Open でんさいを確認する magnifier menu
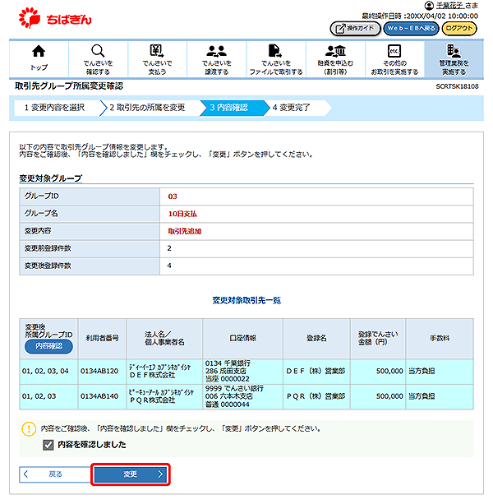Screen dimensions: 493x504 98,57
